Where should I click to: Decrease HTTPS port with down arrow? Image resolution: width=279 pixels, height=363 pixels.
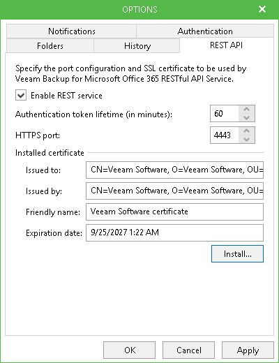click(246, 139)
